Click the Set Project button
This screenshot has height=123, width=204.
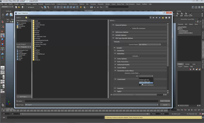[24, 97]
